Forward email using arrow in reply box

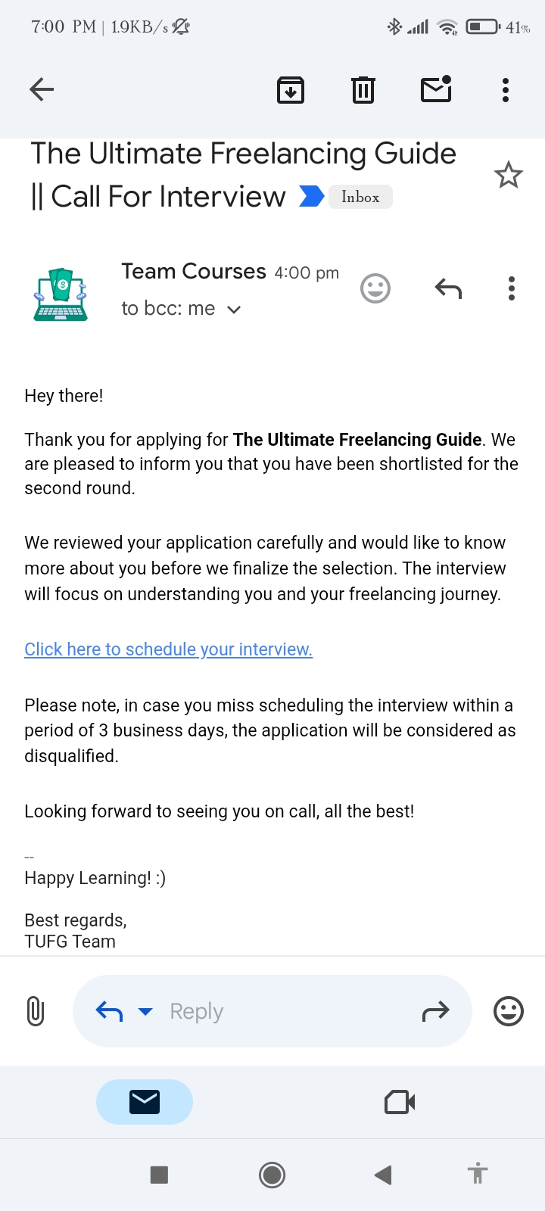(x=435, y=1011)
